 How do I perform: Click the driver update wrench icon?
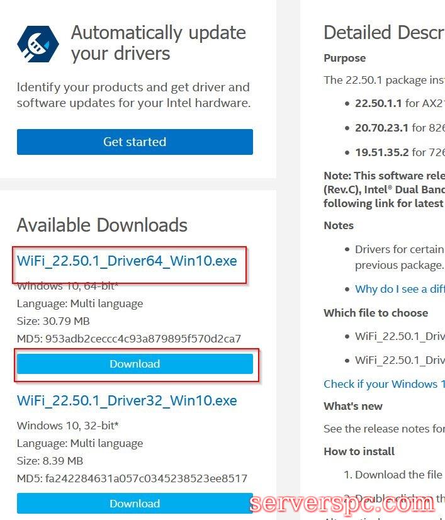37,43
